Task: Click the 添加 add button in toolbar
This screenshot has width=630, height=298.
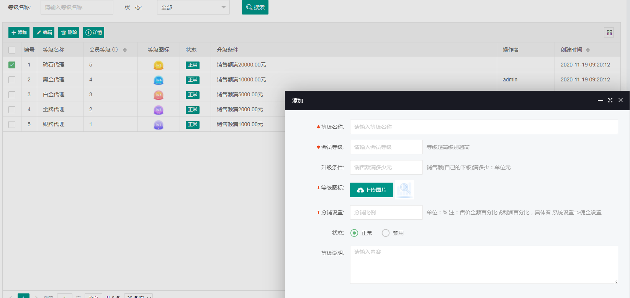Action: click(x=19, y=32)
